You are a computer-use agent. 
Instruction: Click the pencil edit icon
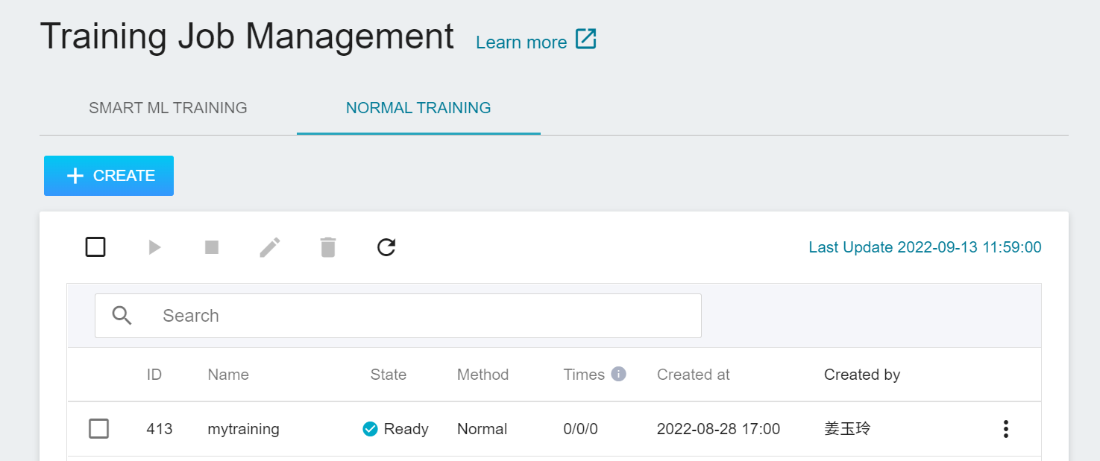point(270,247)
